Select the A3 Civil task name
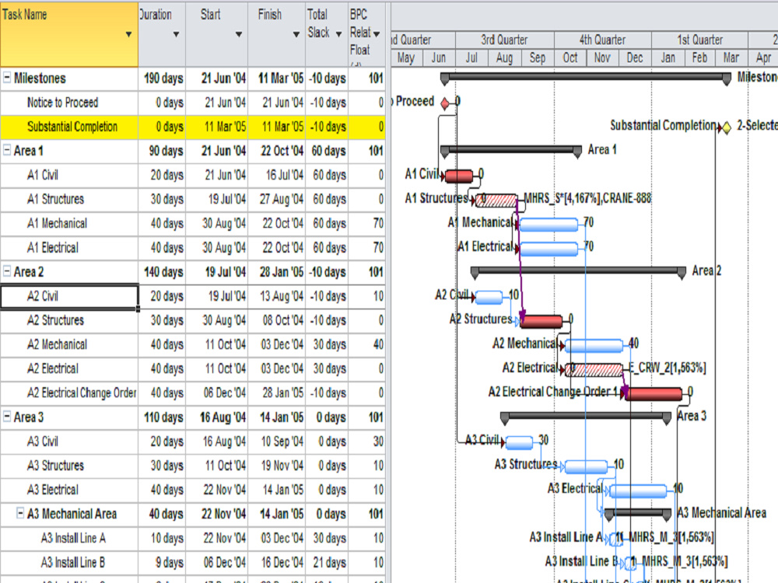 [x=43, y=442]
